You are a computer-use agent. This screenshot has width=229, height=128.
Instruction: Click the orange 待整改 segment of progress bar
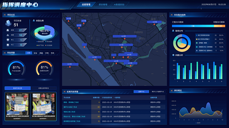tap(220, 26)
